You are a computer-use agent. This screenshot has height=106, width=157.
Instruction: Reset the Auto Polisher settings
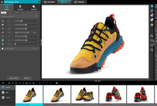click(x=34, y=49)
